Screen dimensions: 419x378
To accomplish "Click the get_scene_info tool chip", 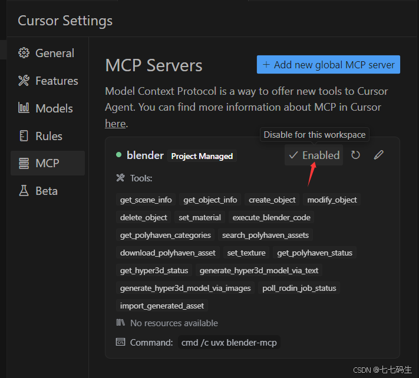I will click(146, 200).
